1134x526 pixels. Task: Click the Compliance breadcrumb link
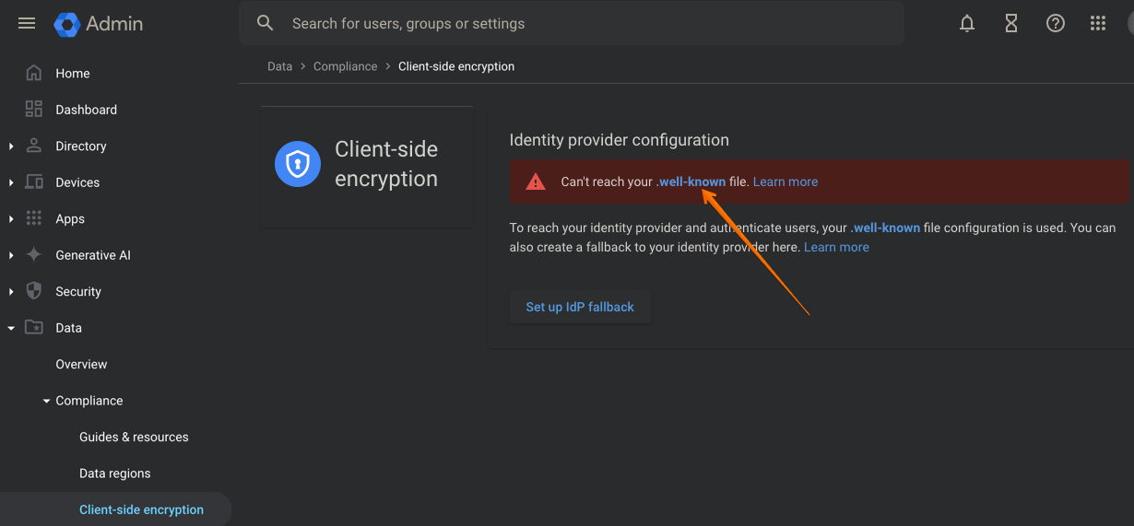click(345, 66)
